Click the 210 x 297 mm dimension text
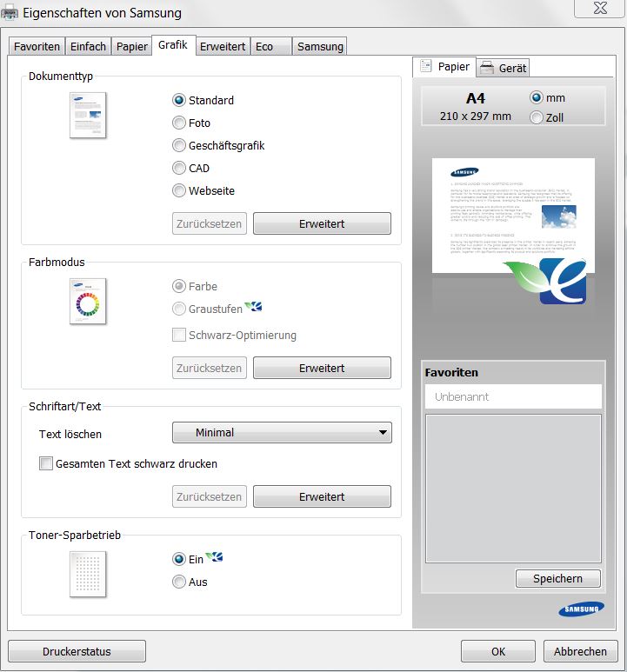Screen dimensions: 627x672 point(476,116)
